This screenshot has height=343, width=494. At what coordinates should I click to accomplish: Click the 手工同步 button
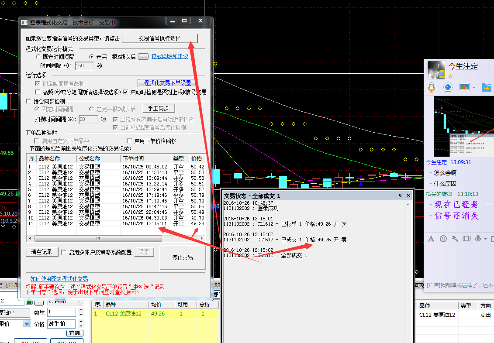[x=159, y=109]
